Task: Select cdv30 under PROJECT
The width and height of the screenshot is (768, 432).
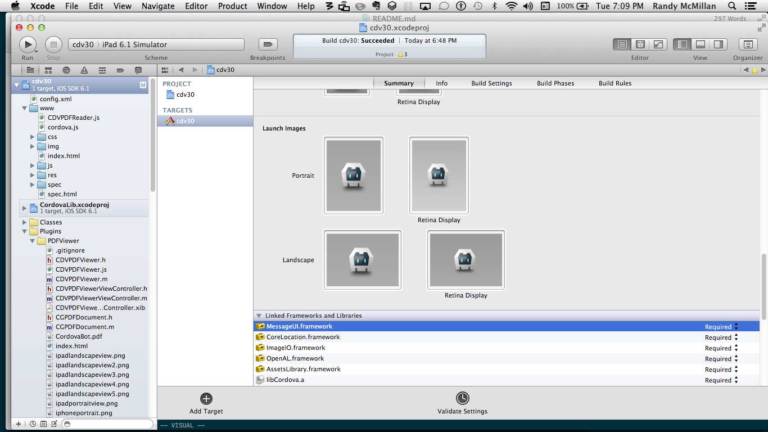Action: click(x=180, y=94)
